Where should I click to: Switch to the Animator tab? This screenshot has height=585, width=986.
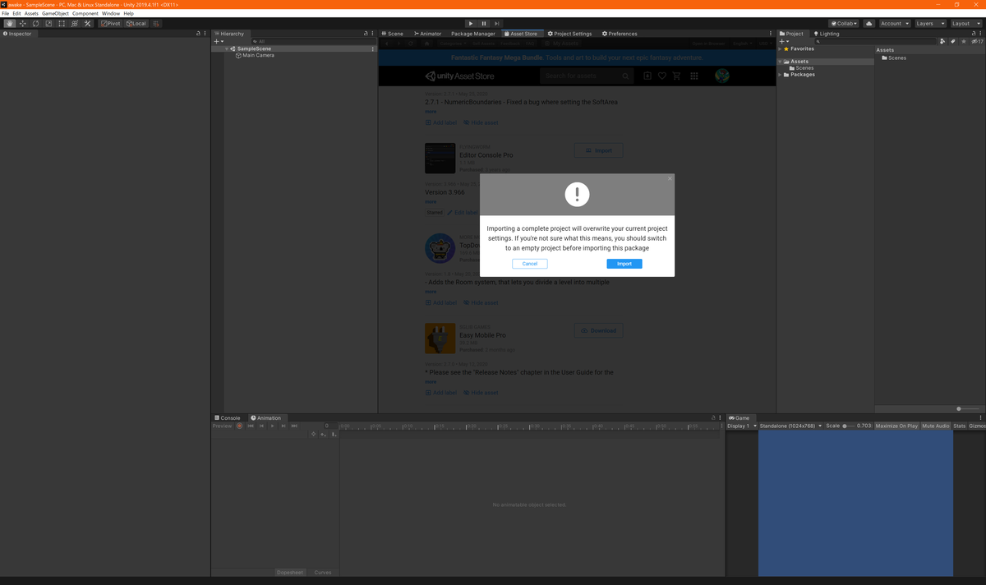[426, 34]
